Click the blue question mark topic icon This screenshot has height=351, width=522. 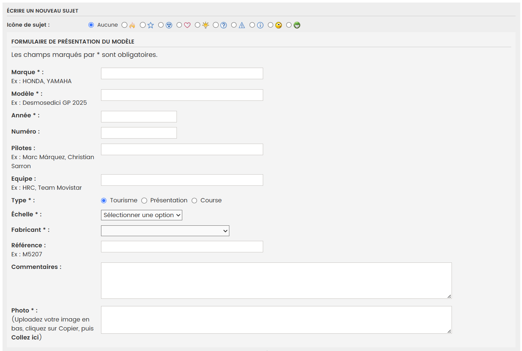(224, 25)
